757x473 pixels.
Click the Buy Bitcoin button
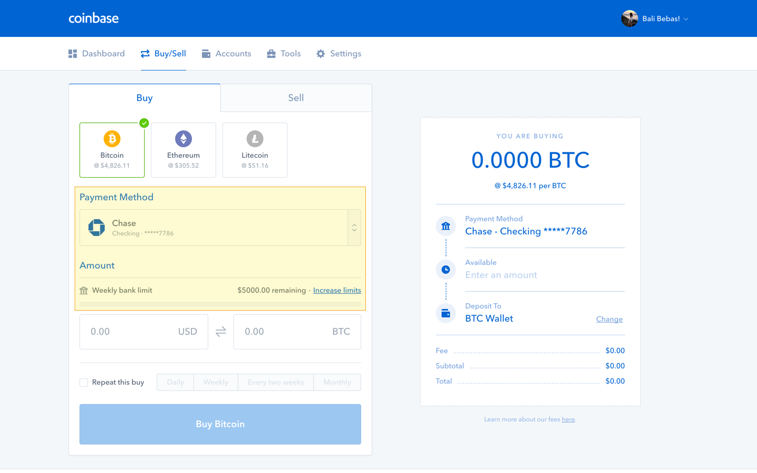(x=220, y=424)
